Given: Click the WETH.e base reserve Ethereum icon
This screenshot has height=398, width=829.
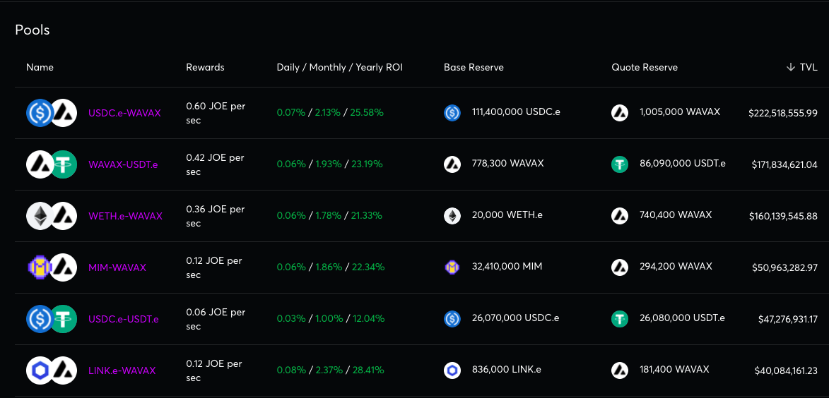Looking at the screenshot, I should coord(452,215).
